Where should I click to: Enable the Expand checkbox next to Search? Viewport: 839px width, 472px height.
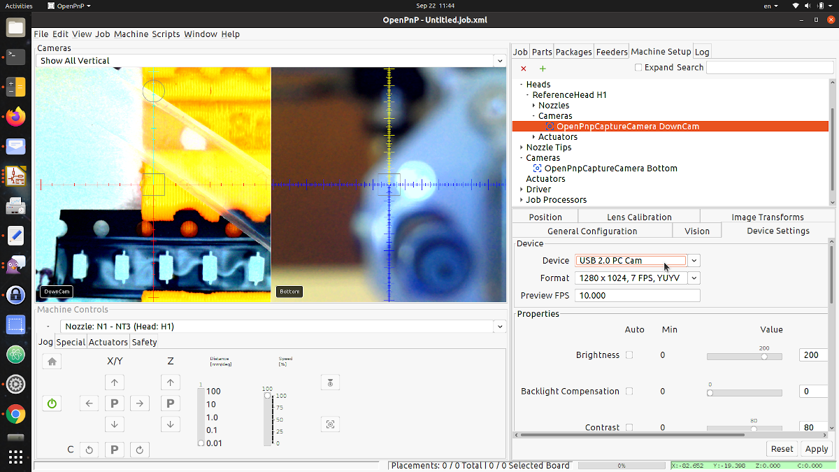[638, 66]
